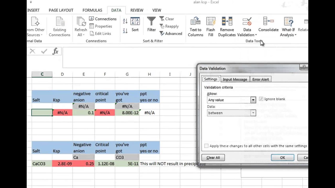This screenshot has height=188, width=335.
Task: Click the Refresh All icon
Action: tap(81, 21)
